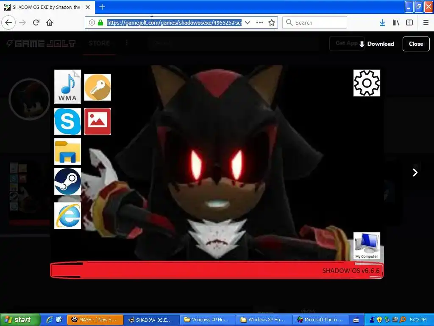Screen dimensions: 434x326
Task: Select the SHADOW OS.EXE browser tab
Action: click(47, 7)
